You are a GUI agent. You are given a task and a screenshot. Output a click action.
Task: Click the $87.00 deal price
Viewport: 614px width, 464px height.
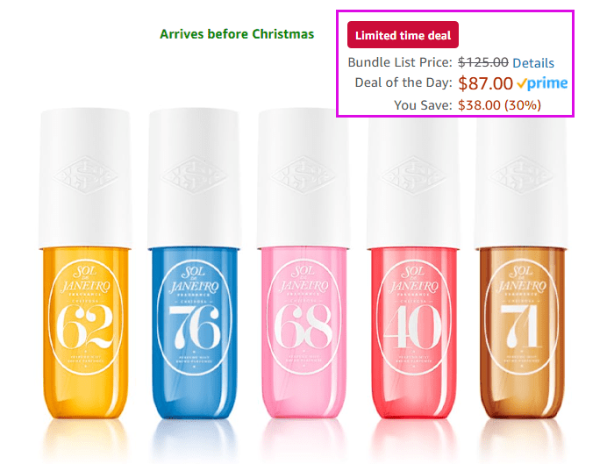[485, 83]
